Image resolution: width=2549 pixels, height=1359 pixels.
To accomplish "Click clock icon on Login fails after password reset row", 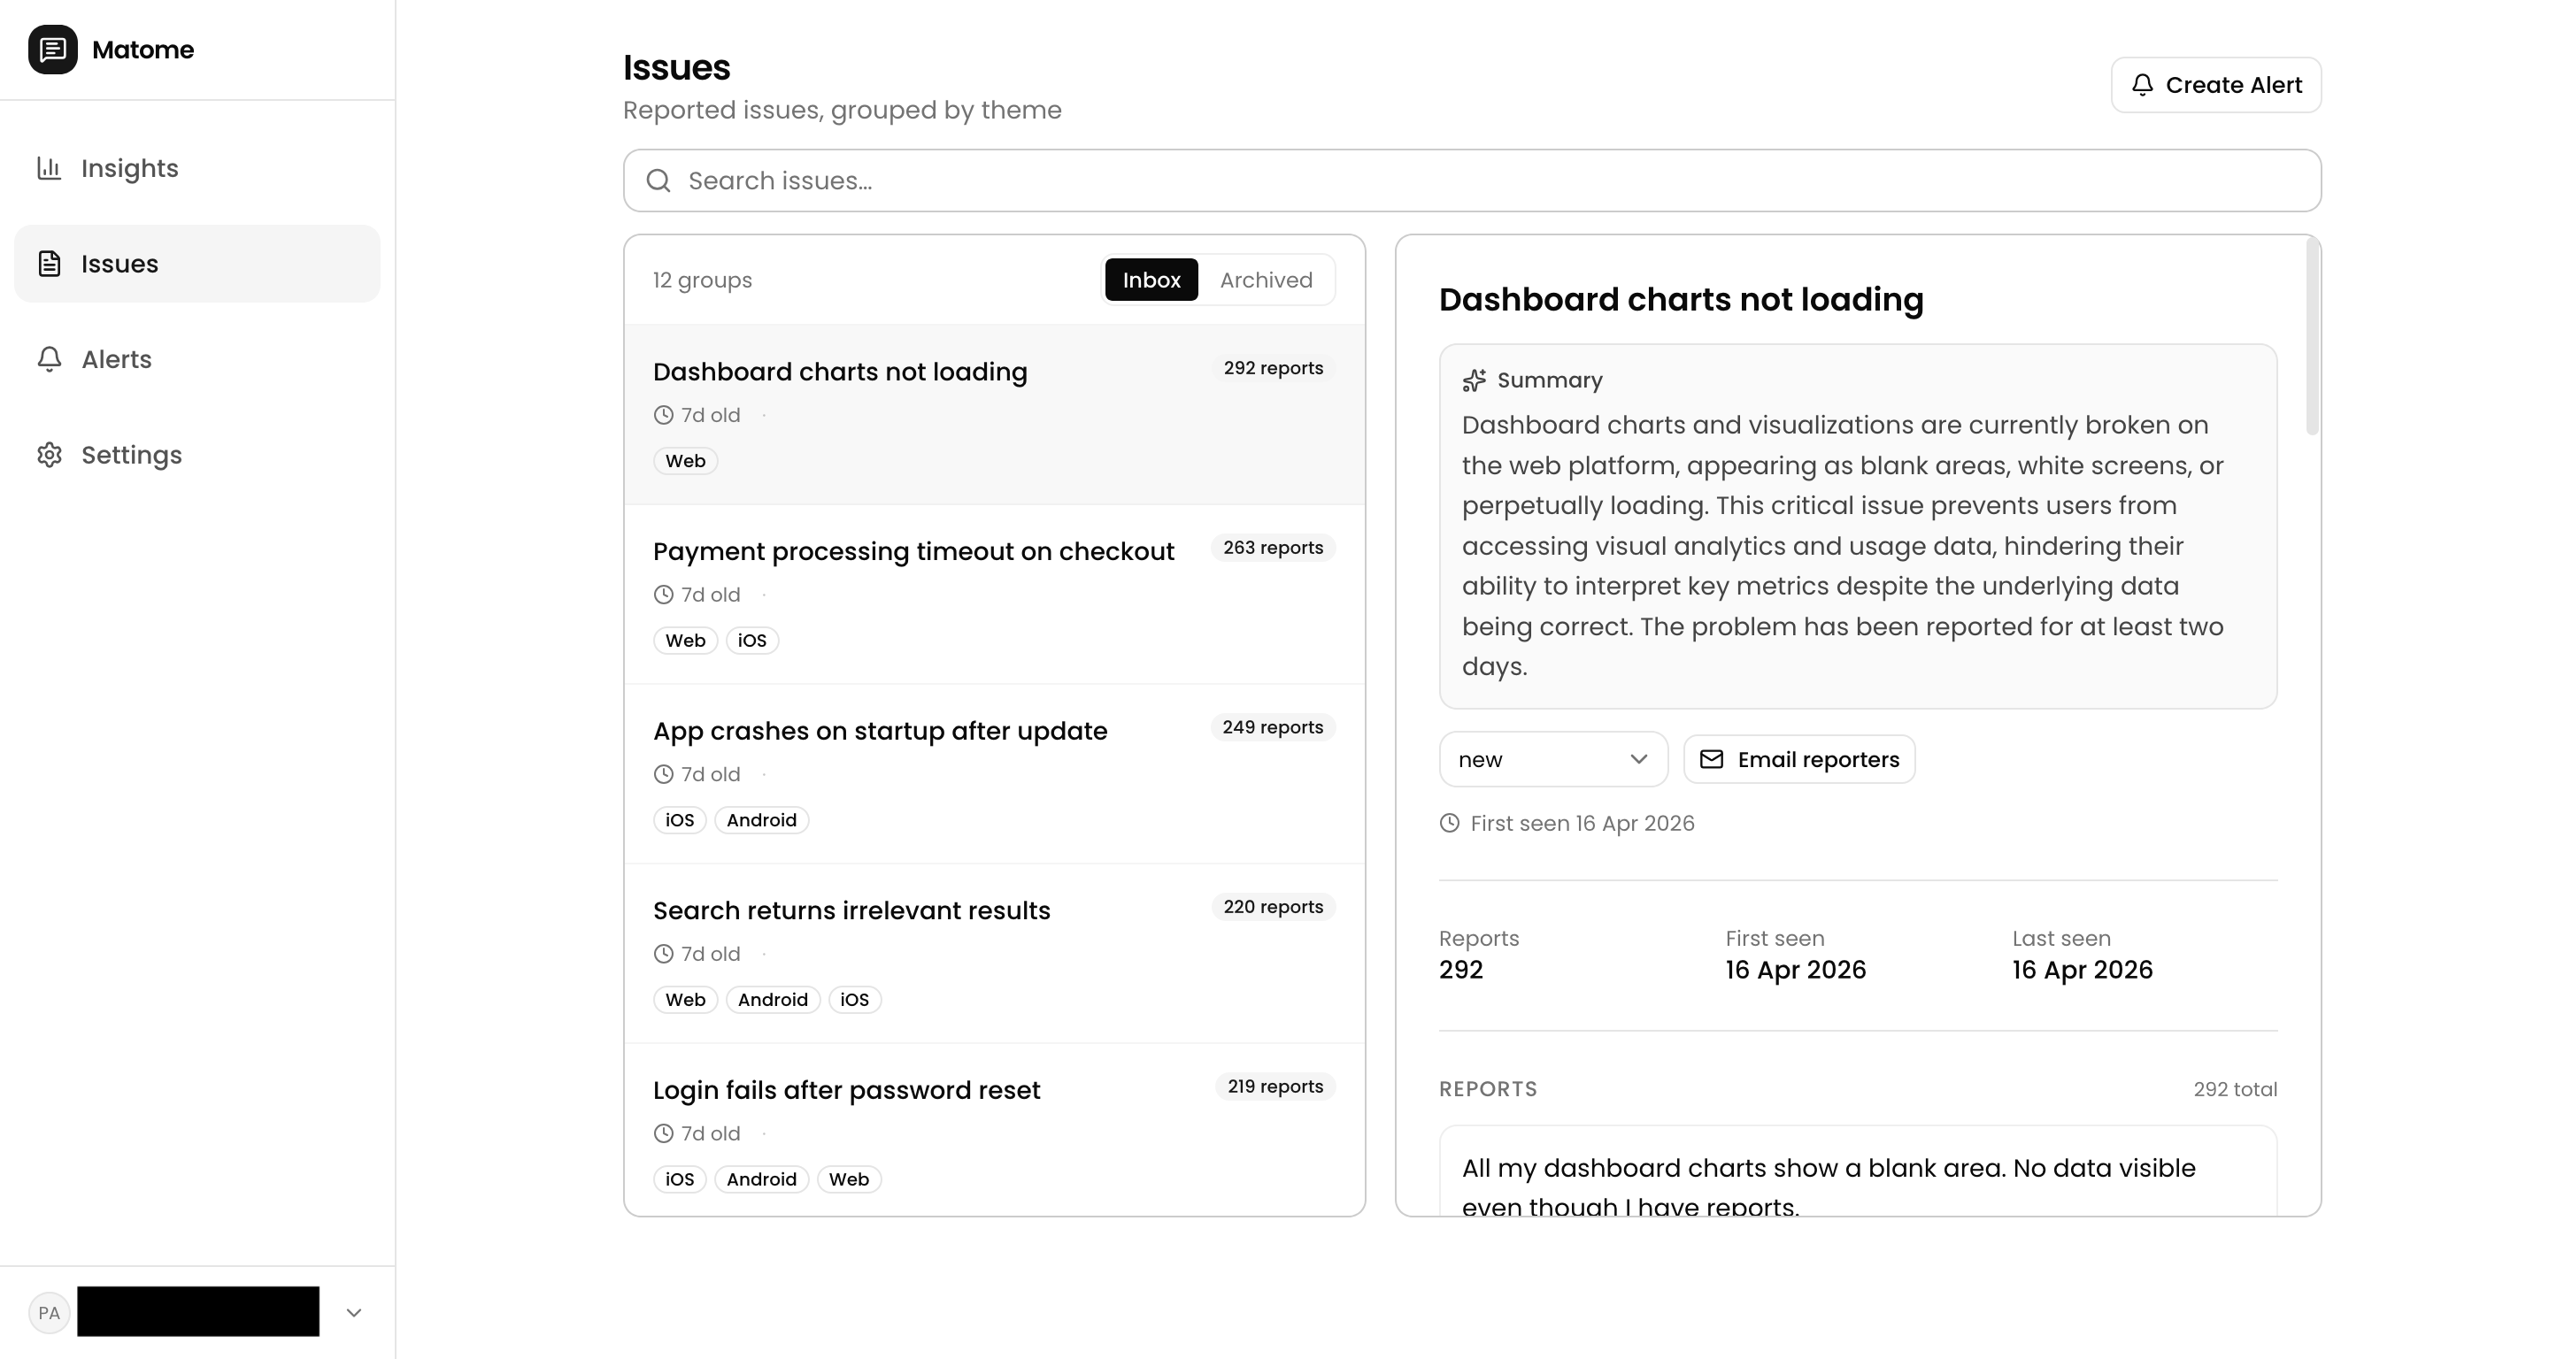I will (663, 1133).
